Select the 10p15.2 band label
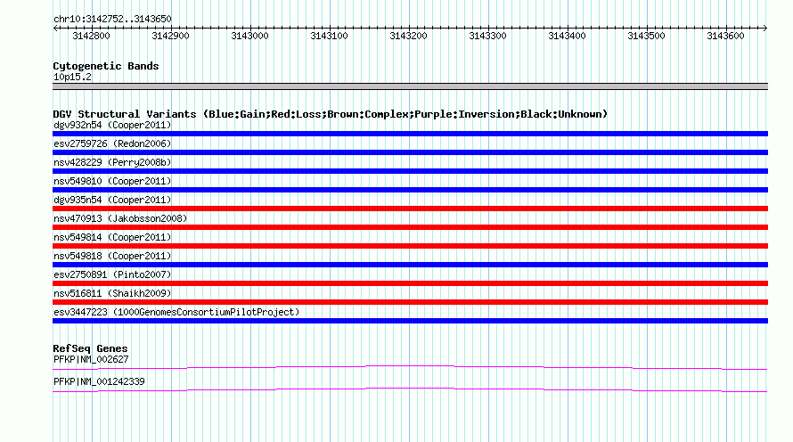 tap(72, 77)
